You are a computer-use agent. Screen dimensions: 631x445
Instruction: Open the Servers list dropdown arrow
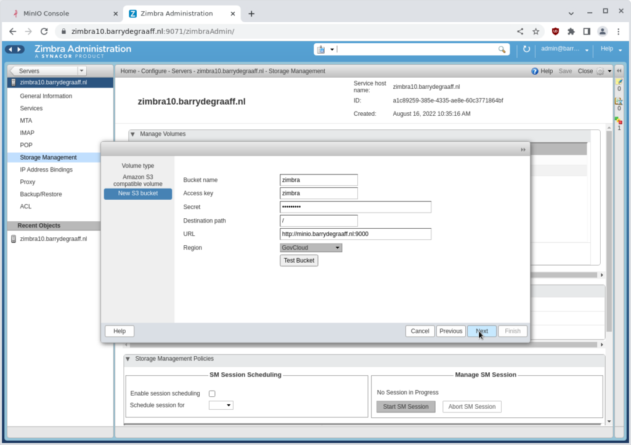(82, 71)
